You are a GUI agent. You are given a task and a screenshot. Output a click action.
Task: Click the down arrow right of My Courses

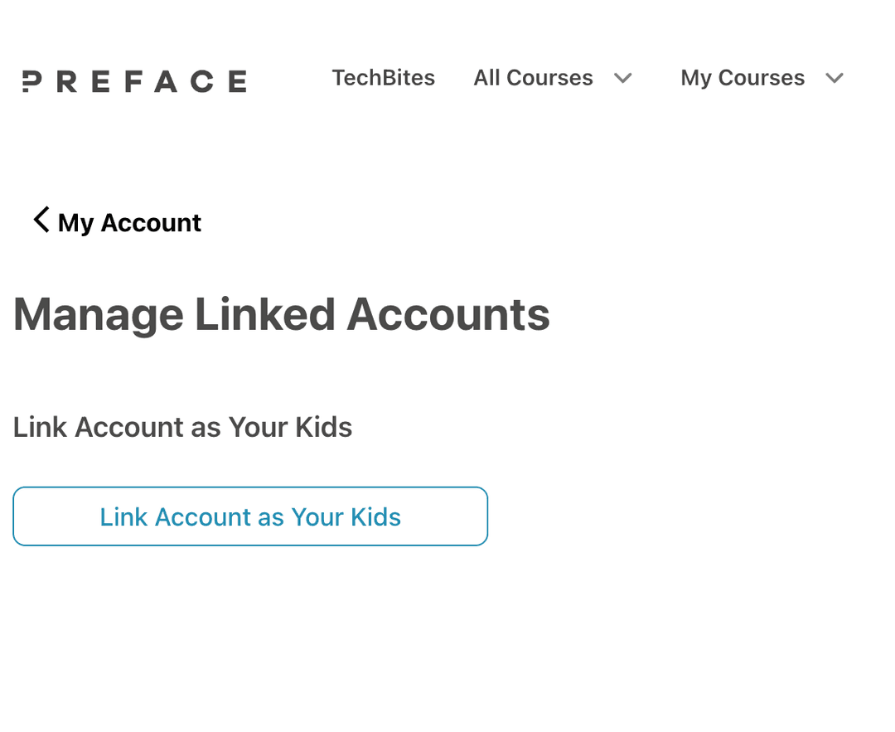[835, 79]
